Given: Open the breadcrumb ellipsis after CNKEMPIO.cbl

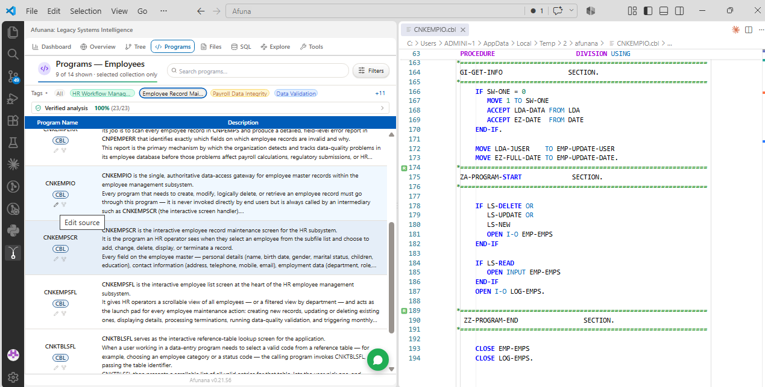Looking at the screenshot, I should coord(669,43).
